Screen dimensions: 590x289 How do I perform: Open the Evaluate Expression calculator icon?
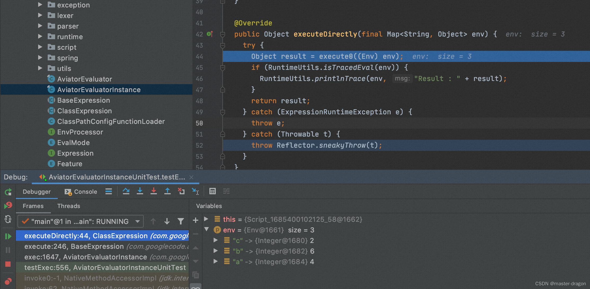[x=213, y=191]
